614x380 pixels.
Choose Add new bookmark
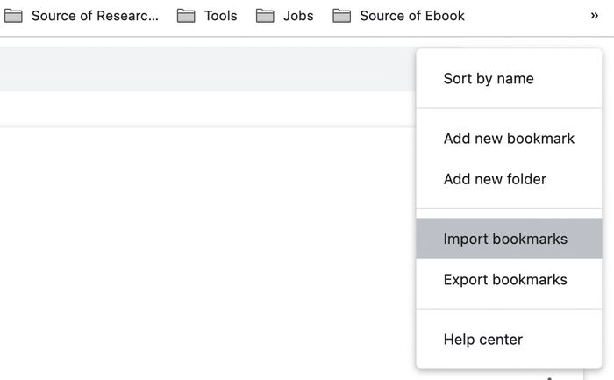point(509,139)
